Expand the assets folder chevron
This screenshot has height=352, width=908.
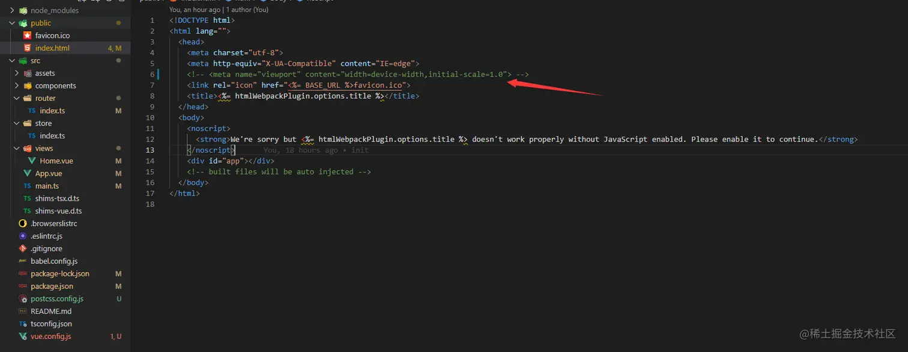pyautogui.click(x=17, y=73)
